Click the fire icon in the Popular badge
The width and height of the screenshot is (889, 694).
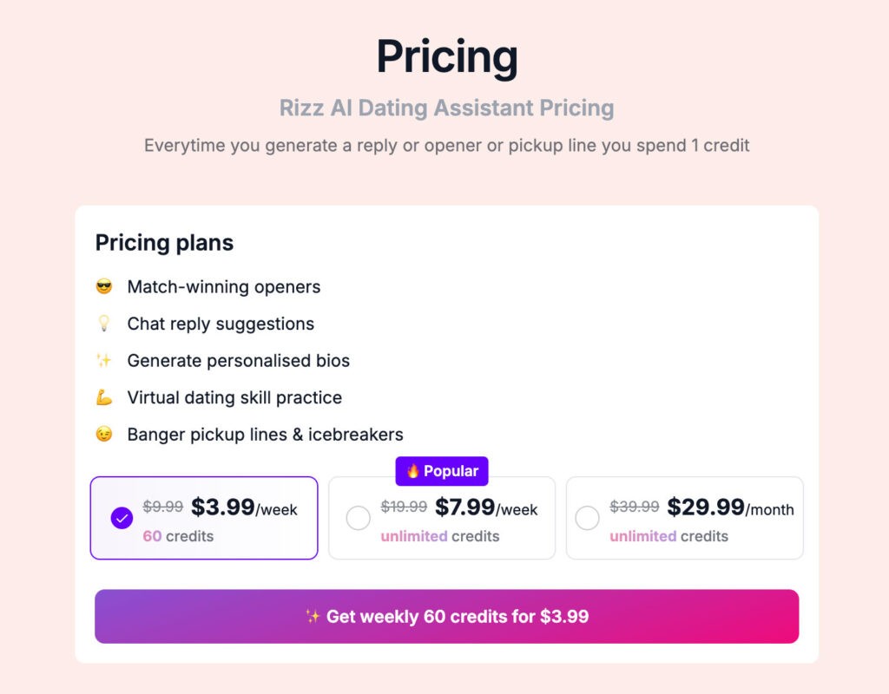click(x=413, y=471)
